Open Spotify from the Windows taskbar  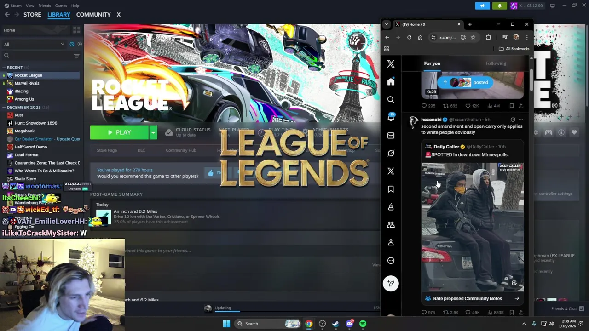pos(363,324)
